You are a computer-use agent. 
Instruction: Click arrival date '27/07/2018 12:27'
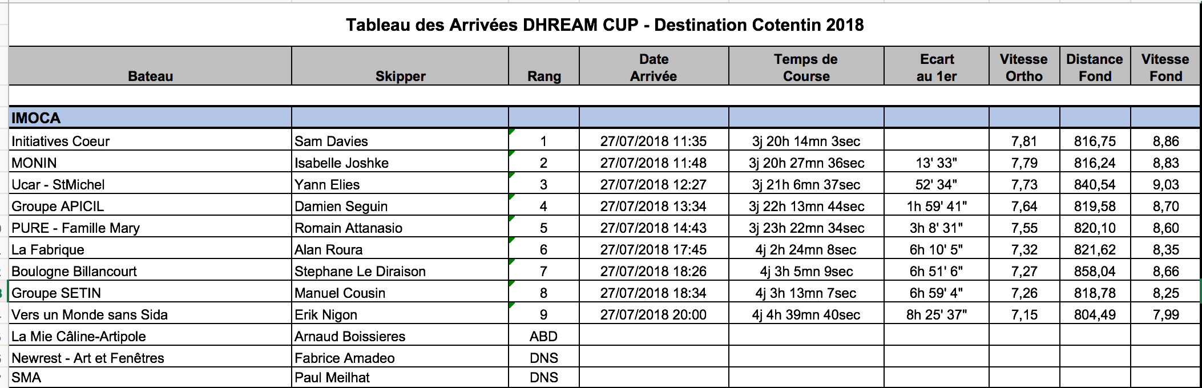pyautogui.click(x=653, y=184)
